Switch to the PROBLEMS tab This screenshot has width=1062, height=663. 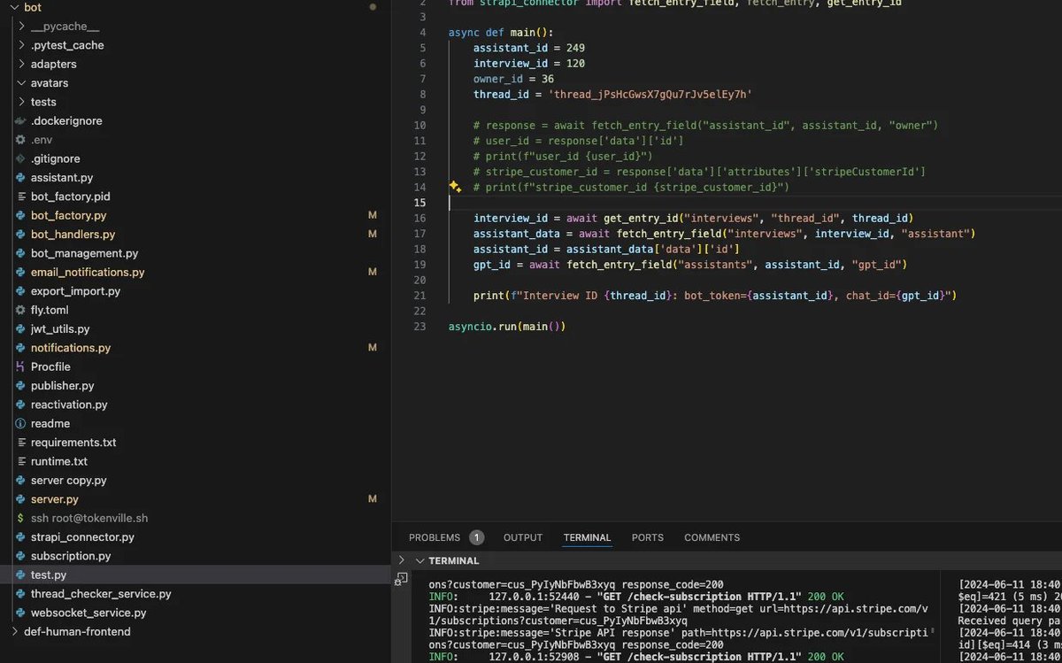[x=435, y=537]
